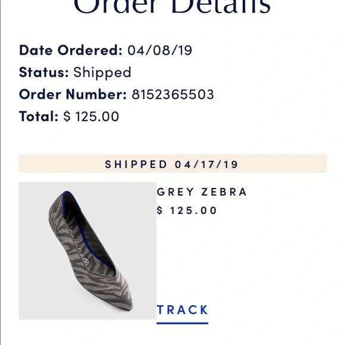Click the Order Details heading

[172, 7]
